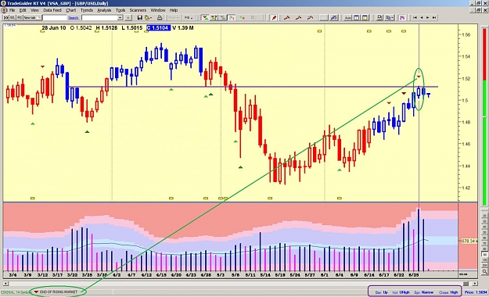Open the P/B dropdown in toolbar
The width and height of the screenshot is (489, 297).
(189, 18)
